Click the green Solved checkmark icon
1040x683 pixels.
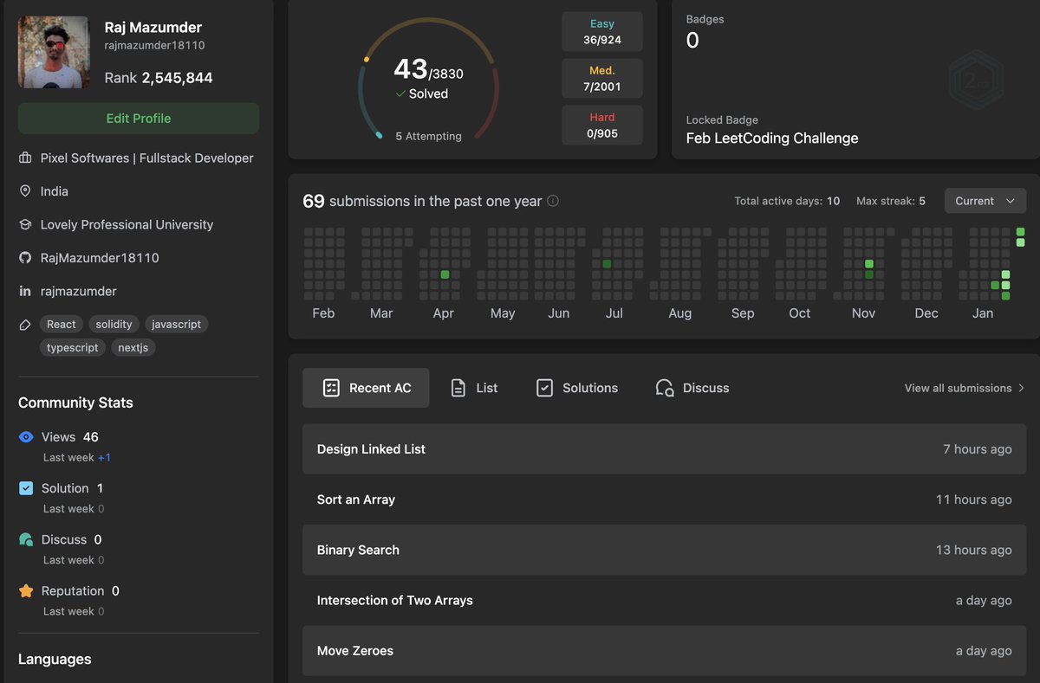pos(400,93)
